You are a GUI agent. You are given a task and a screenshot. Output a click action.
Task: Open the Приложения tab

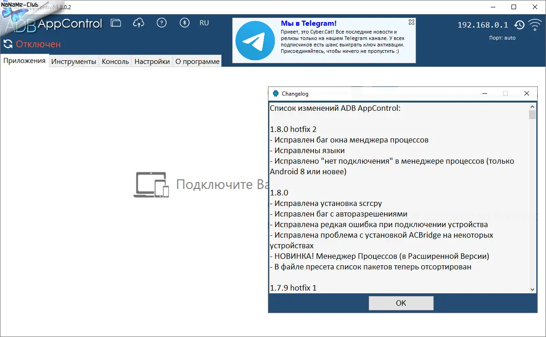24,61
